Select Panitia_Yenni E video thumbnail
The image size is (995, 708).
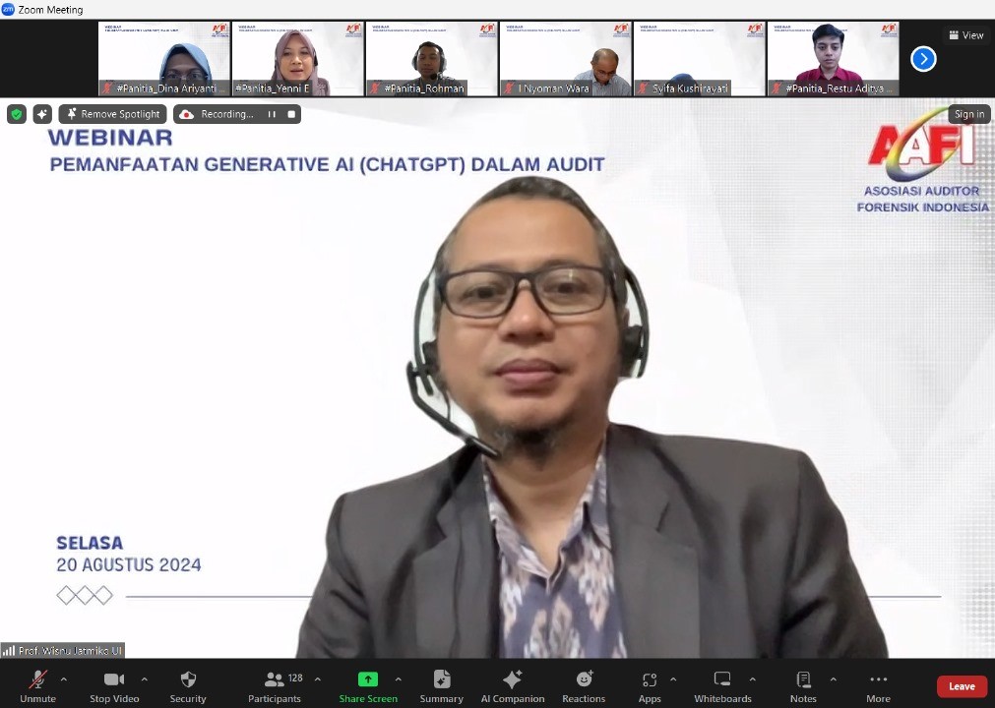[x=297, y=58]
